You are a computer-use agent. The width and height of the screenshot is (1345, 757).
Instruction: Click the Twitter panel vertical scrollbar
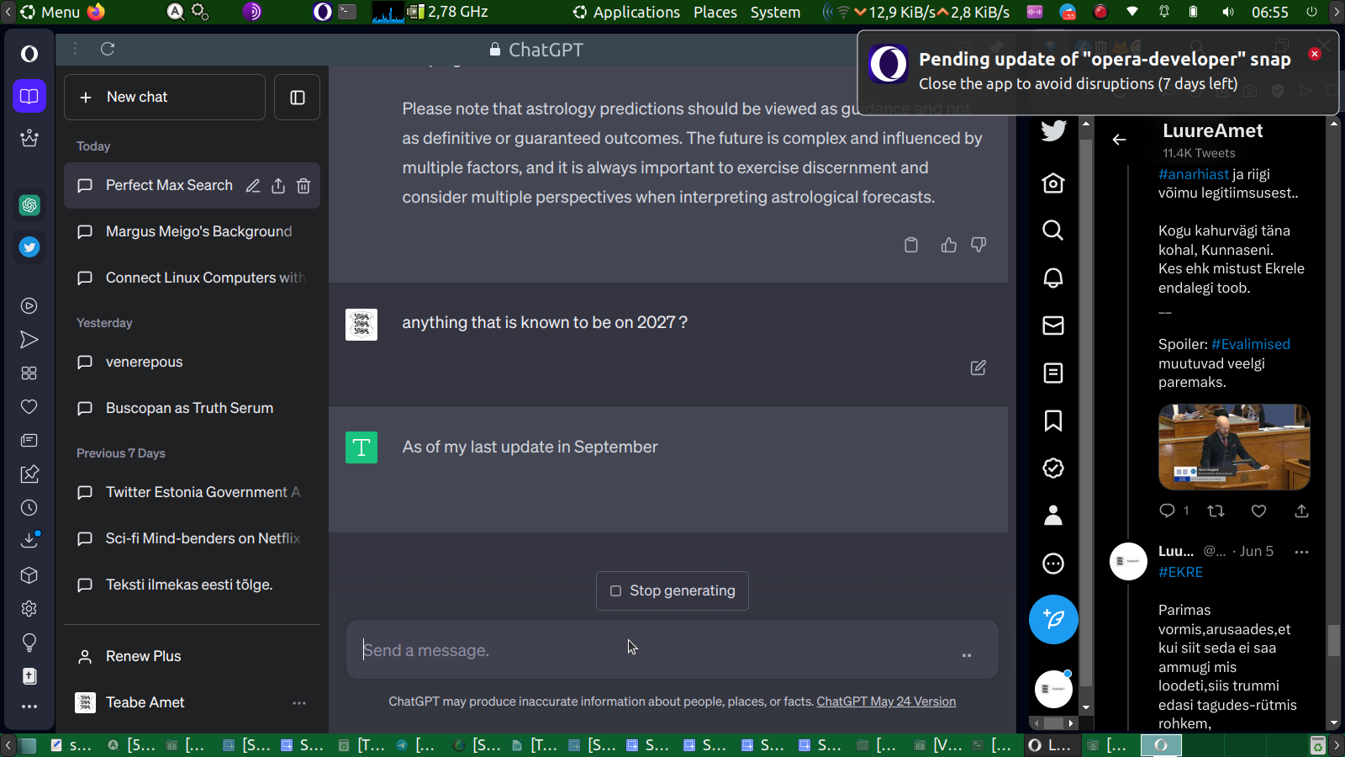(x=1334, y=641)
